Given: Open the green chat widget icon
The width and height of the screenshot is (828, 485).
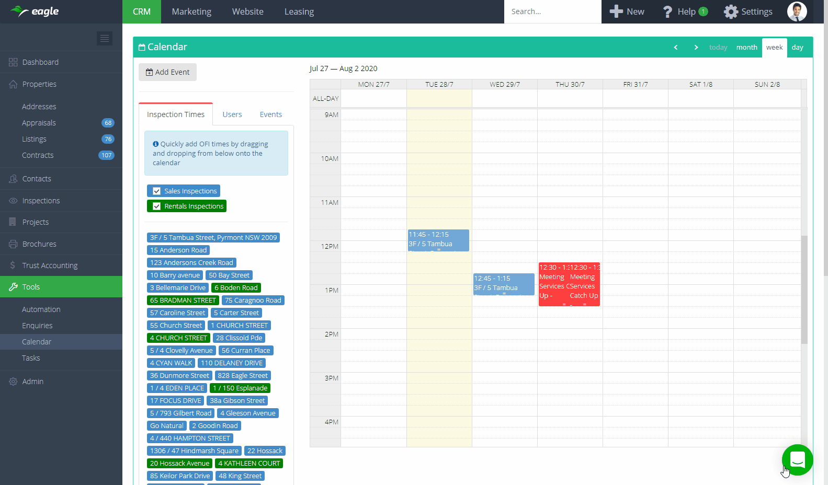Looking at the screenshot, I should point(797,459).
